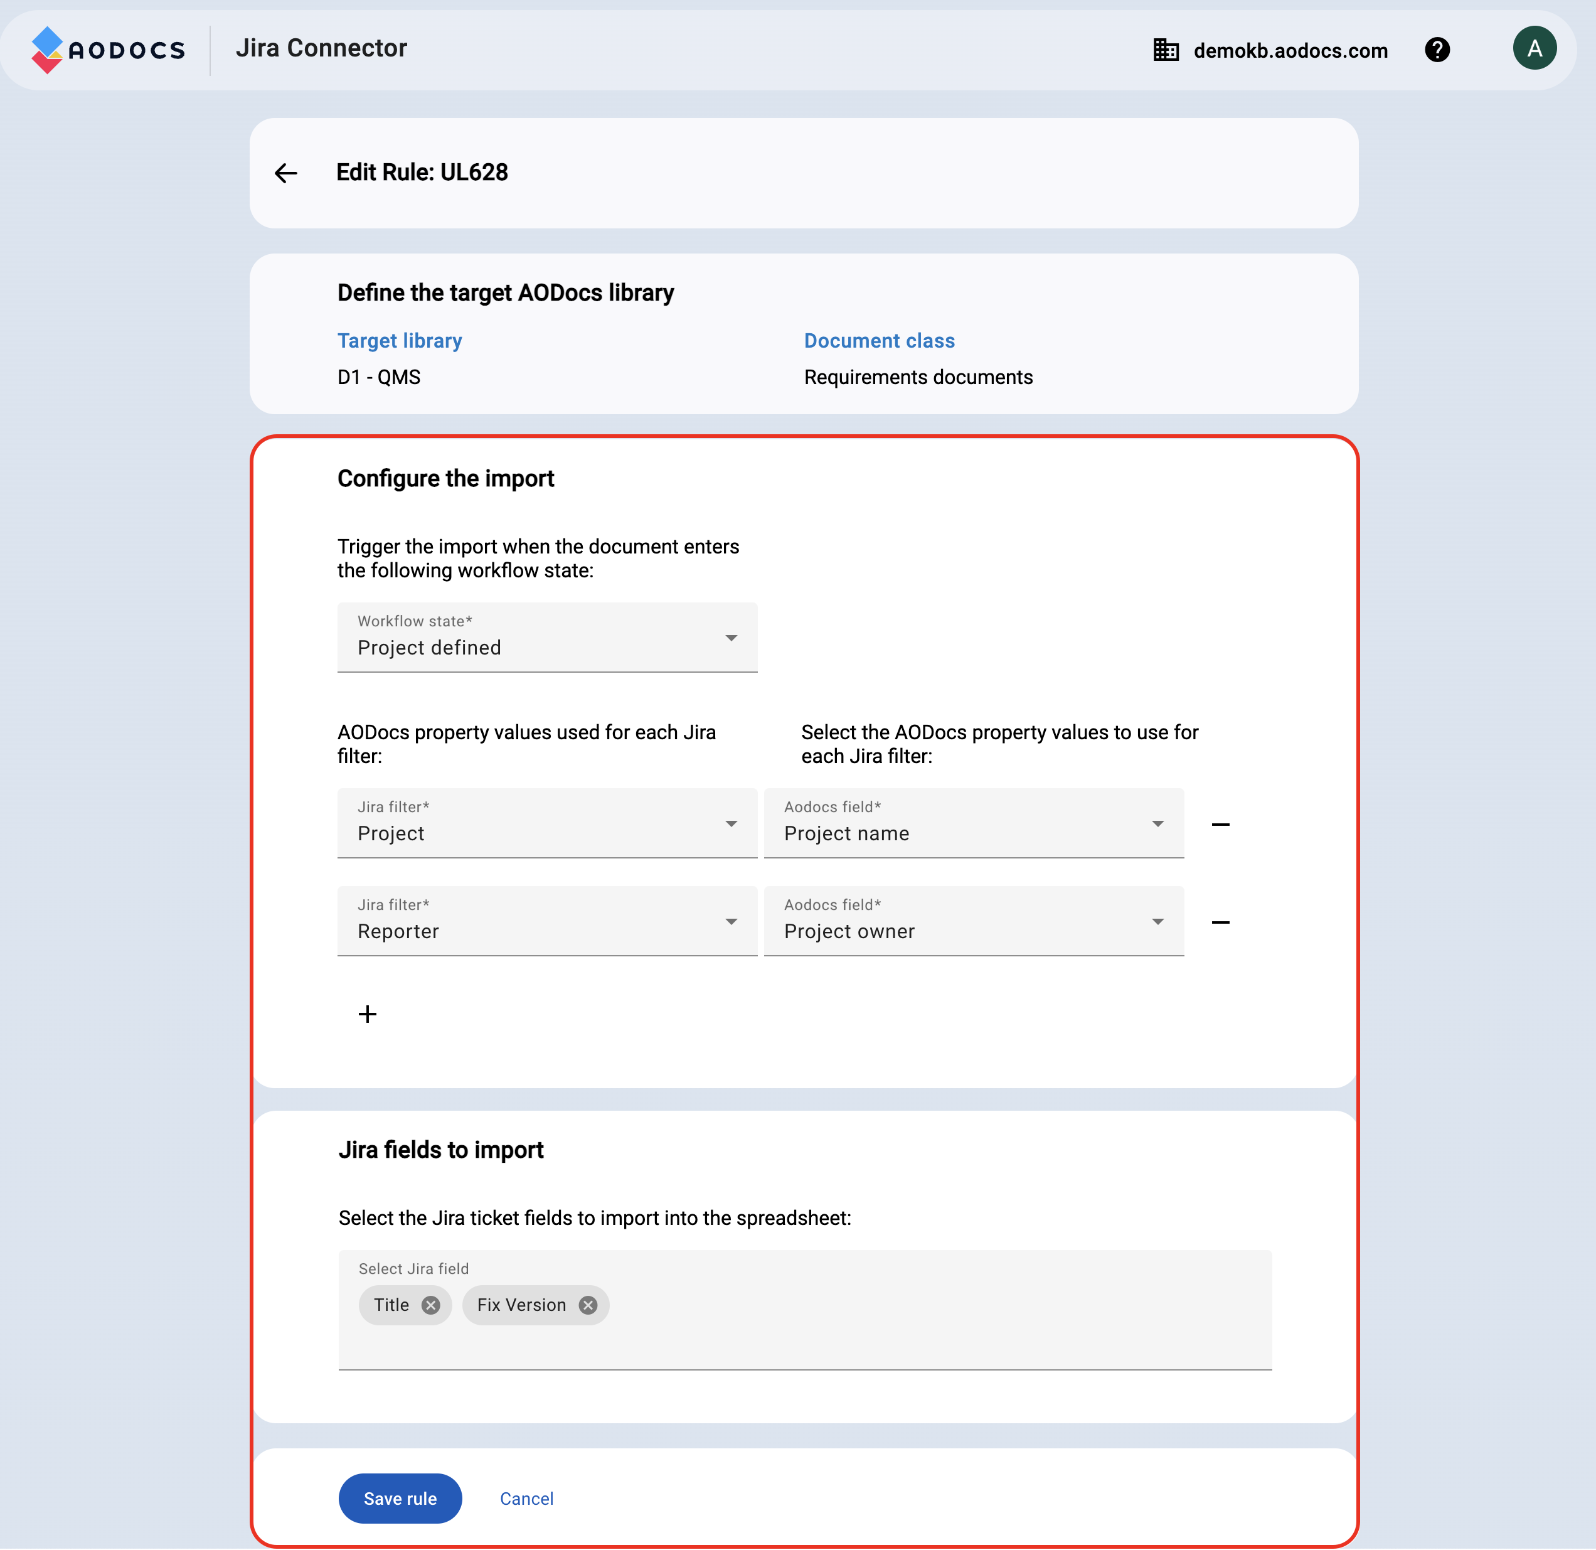
Task: Remove the Reporter filter row with minus
Action: tap(1220, 922)
